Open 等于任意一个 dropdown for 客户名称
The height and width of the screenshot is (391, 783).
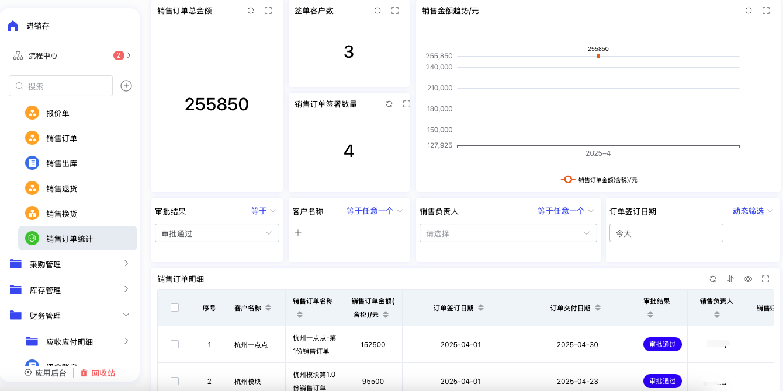tap(375, 211)
